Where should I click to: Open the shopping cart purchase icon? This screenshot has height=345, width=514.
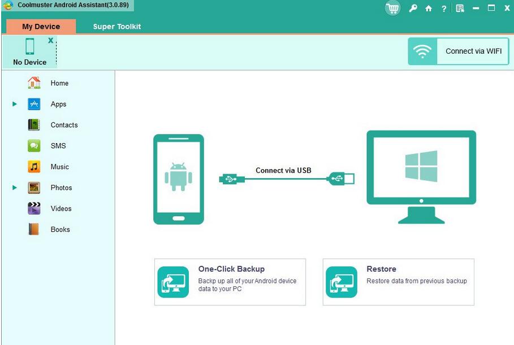[x=392, y=8]
